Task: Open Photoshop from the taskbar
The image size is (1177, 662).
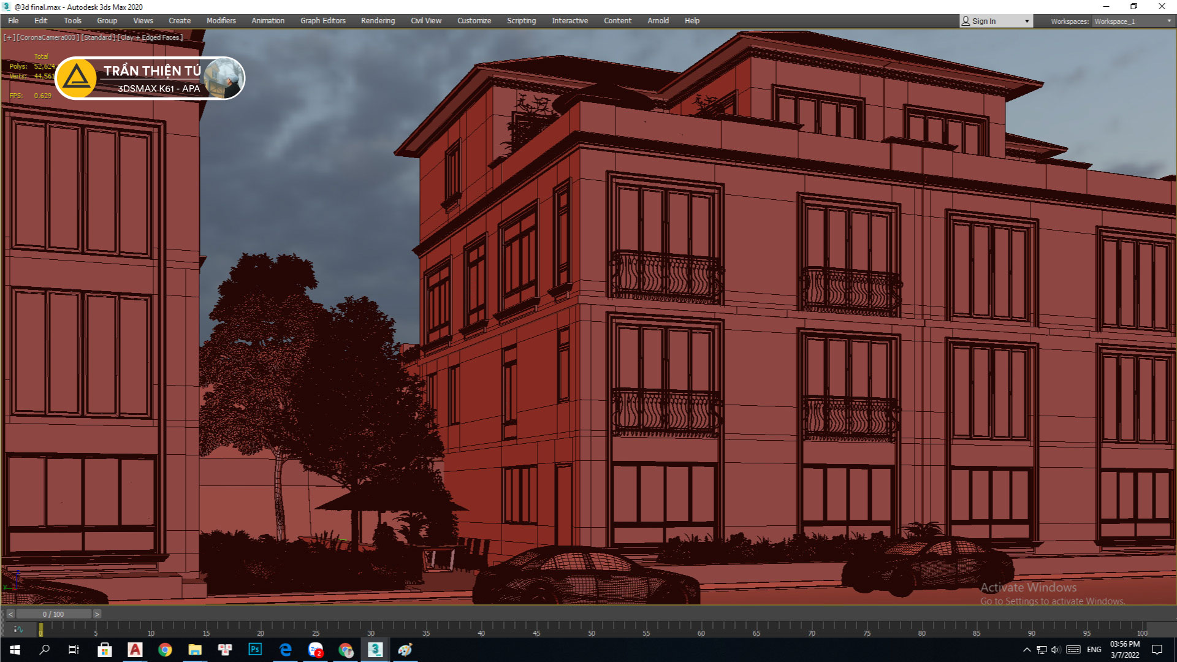Action: coord(255,650)
